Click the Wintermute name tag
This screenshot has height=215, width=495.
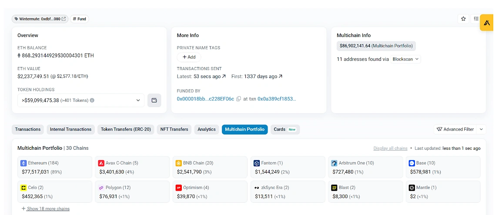40,19
